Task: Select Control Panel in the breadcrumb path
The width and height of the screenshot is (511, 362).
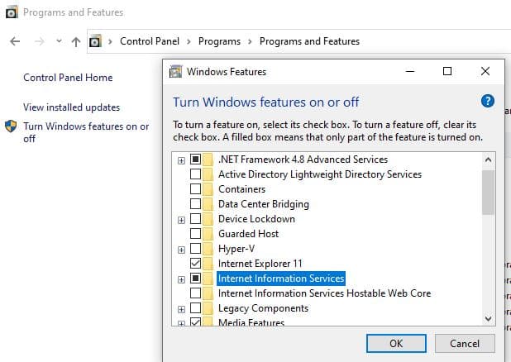Action: click(x=149, y=41)
